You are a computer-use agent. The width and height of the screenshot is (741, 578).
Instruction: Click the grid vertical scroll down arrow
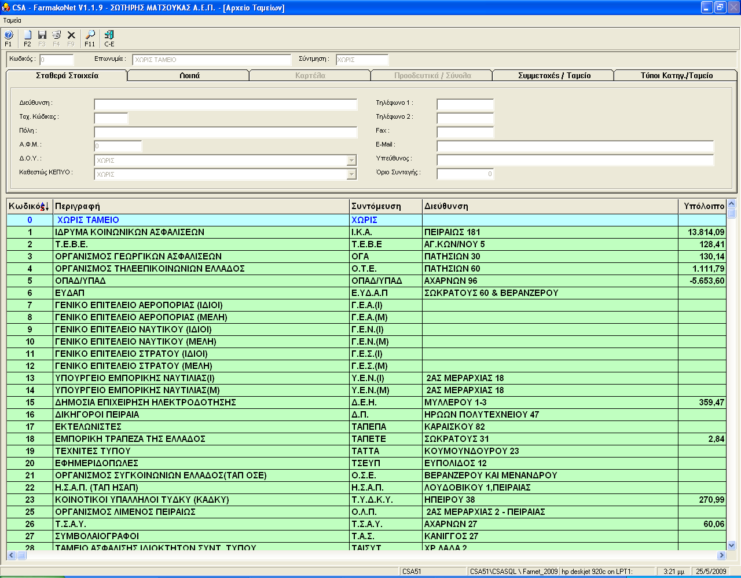pos(731,545)
